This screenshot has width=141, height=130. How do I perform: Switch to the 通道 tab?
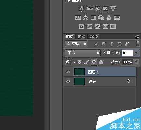(x=82, y=36)
